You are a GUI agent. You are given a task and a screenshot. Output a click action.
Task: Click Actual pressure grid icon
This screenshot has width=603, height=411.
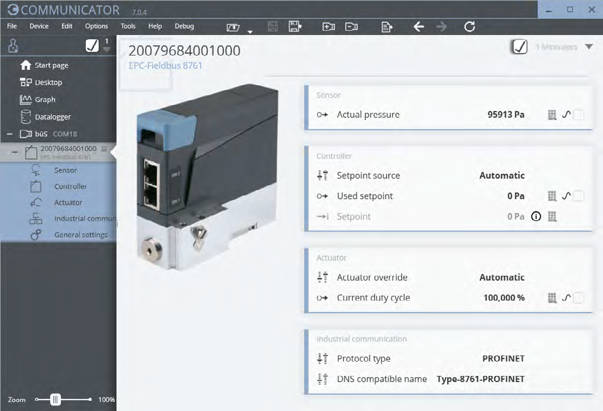tap(552, 115)
